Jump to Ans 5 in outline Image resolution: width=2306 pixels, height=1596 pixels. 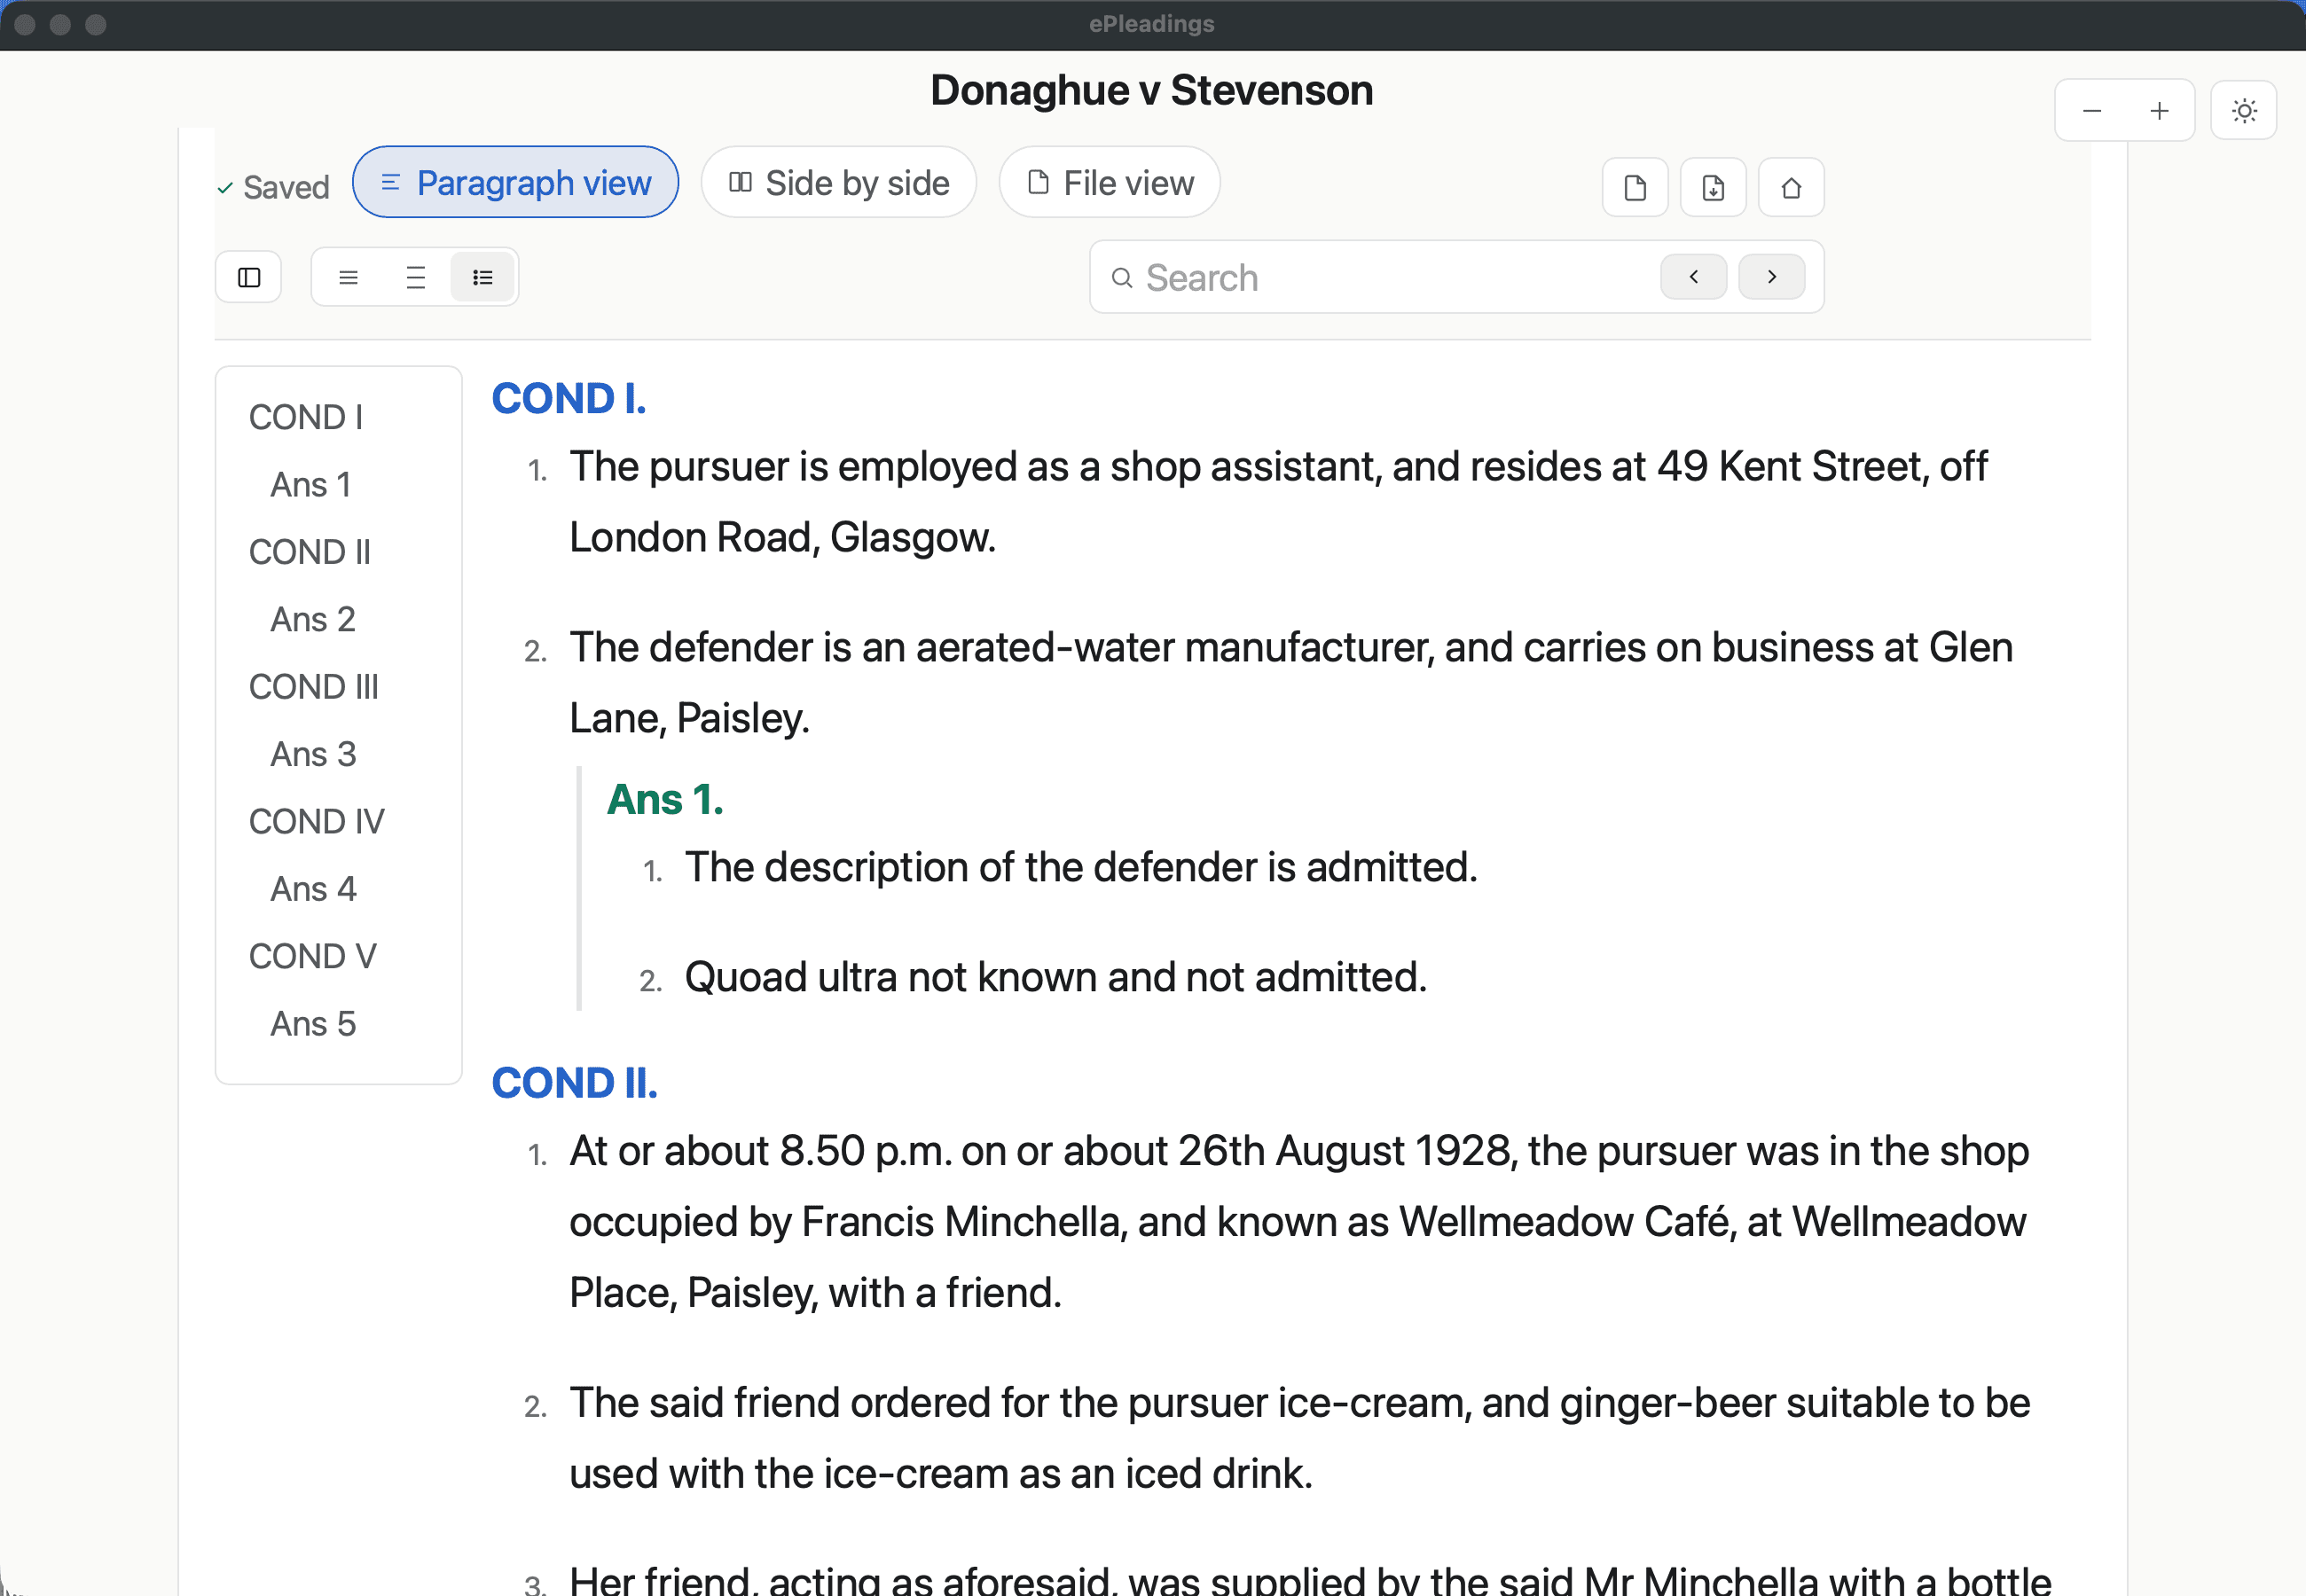click(x=313, y=1024)
